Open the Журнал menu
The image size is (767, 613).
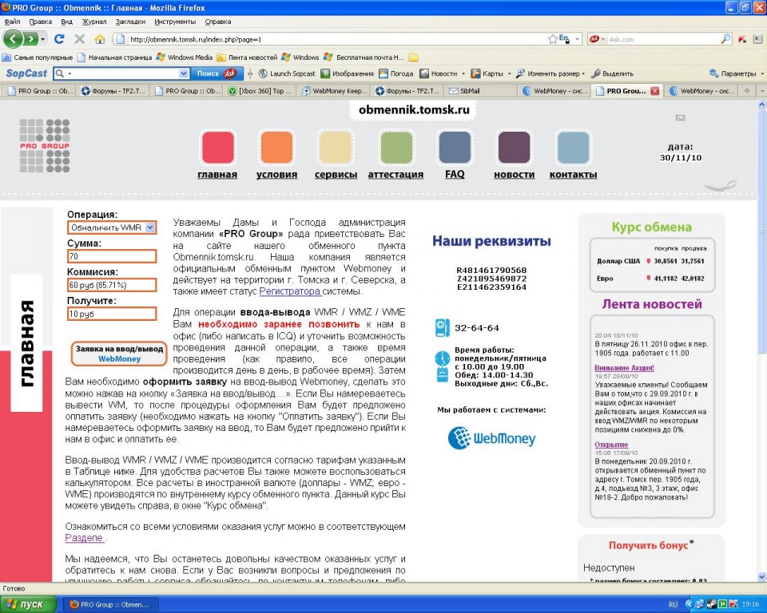(94, 22)
